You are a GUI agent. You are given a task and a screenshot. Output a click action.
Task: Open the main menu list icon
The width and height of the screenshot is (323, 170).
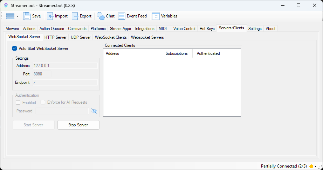coord(10,16)
